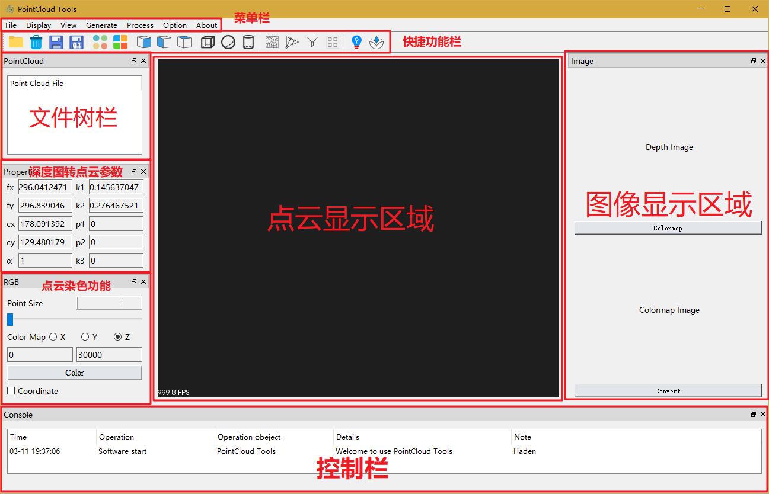Click the floppy disk icon labeled 01
This screenshot has width=769, height=494.
point(76,42)
